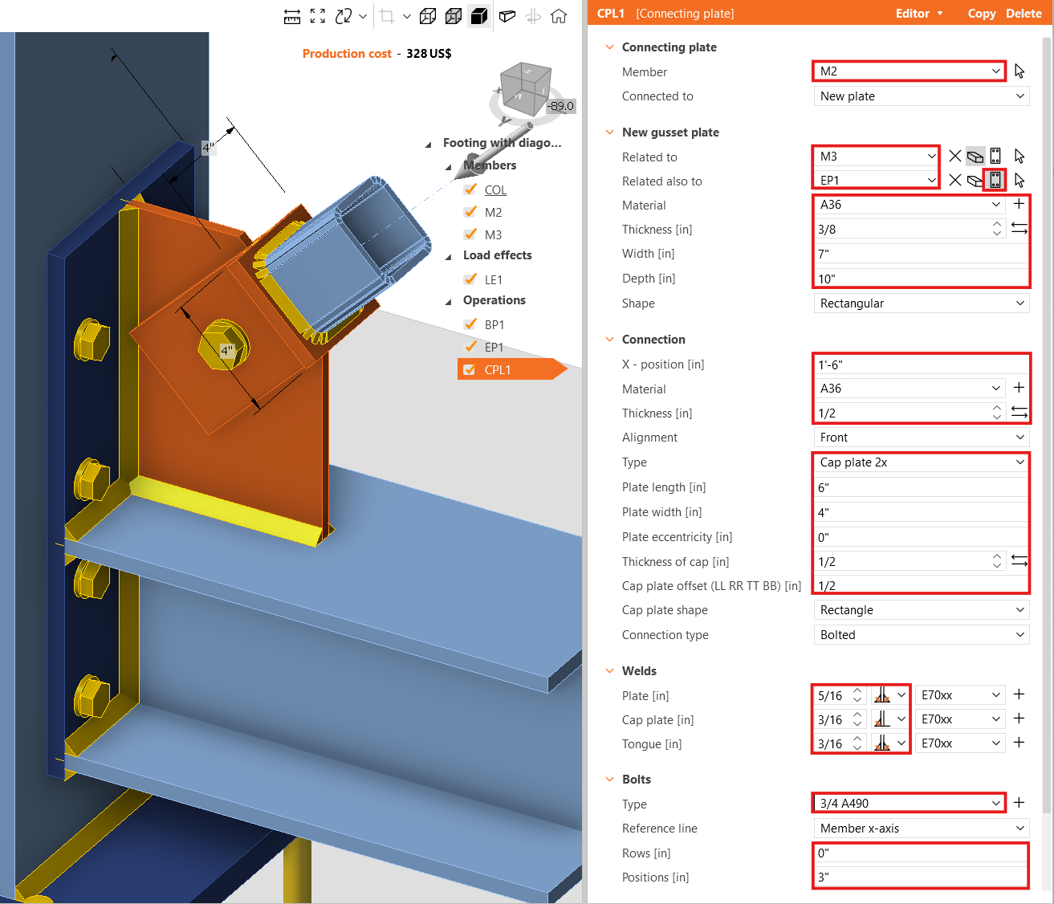Switch to wireframe cube view
The image size is (1054, 904).
point(429,16)
